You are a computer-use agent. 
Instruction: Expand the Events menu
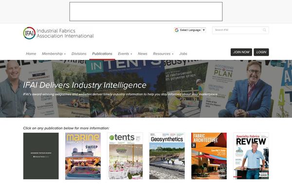point(125,54)
